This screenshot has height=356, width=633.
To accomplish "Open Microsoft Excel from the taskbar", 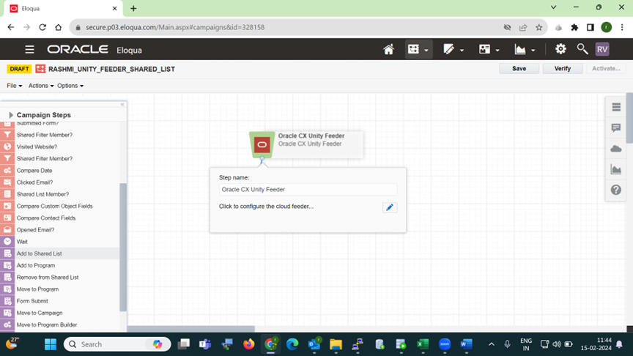I will [x=423, y=344].
